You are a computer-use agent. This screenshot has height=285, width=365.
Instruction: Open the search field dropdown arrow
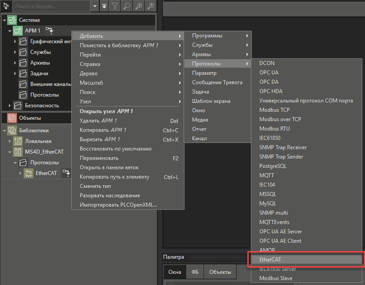click(x=95, y=6)
